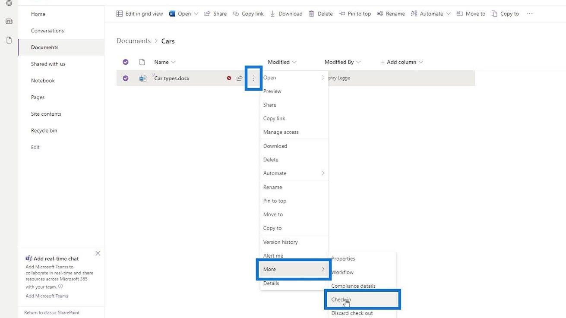The height and width of the screenshot is (318, 566).
Task: Deselect the Car types.docx row checkbox
Action: tap(126, 79)
